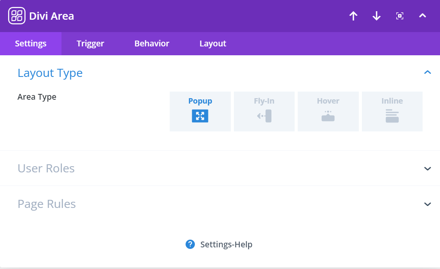Click the Page Rules heading
The height and width of the screenshot is (269, 440).
(46, 204)
